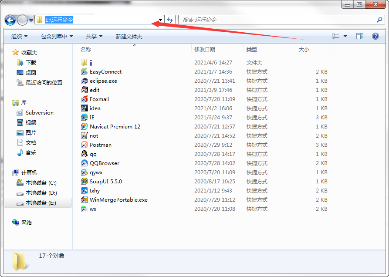The height and width of the screenshot is (277, 389).
Task: Click the 文件夹 type cell
Action: tap(254, 62)
